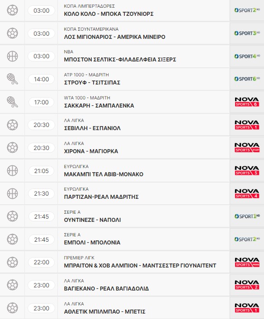Click the 14:00 time badge for the Madrid ATP match
This screenshot has width=264, height=319.
pos(41,79)
